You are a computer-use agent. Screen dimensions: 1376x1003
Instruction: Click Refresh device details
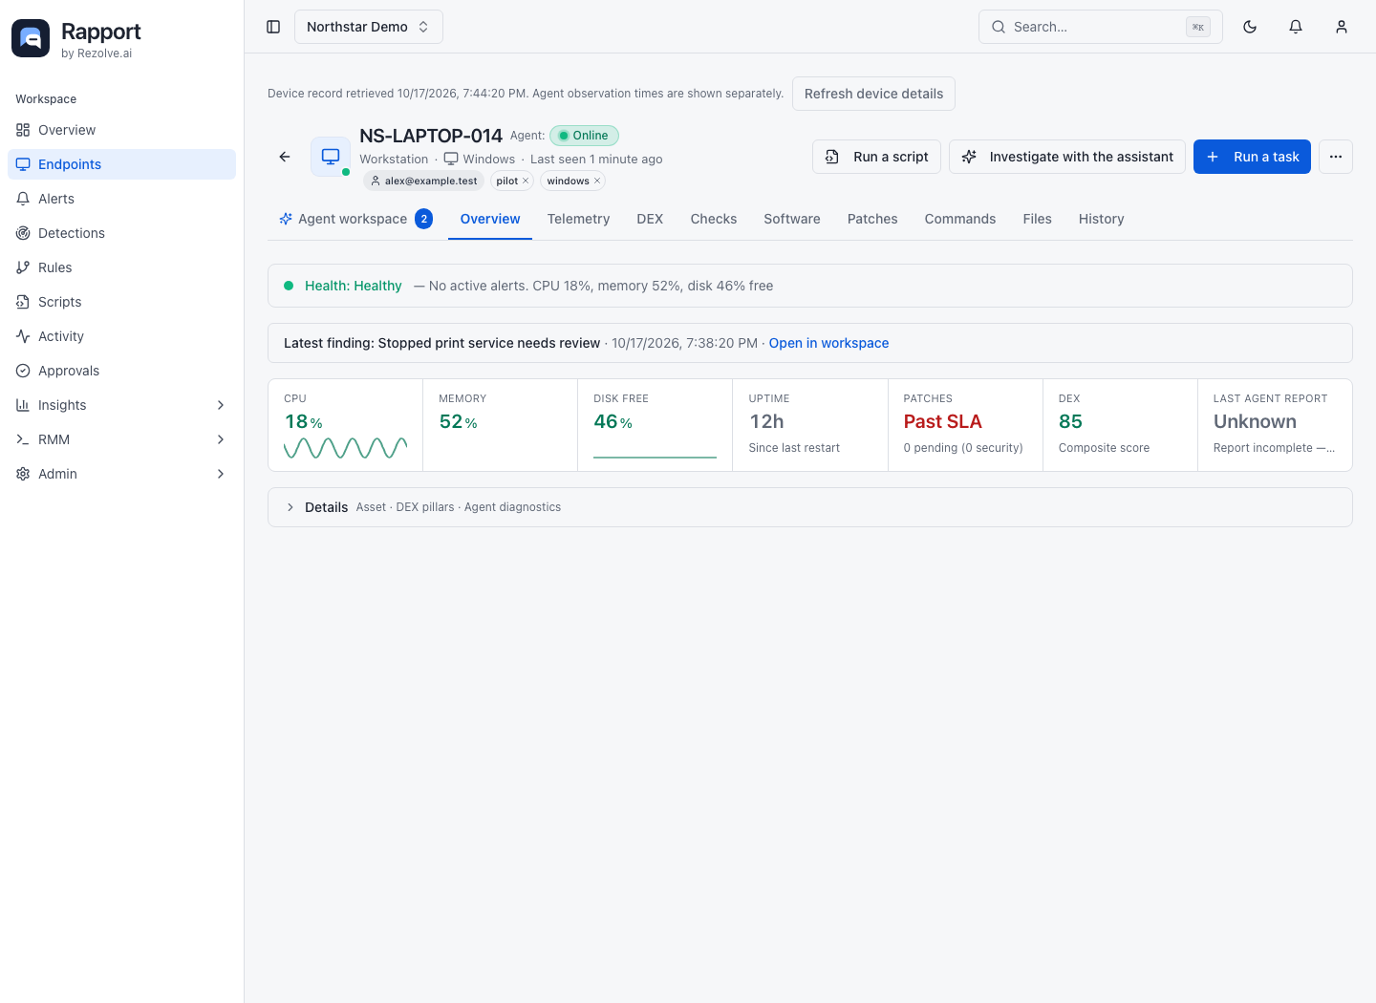click(x=873, y=94)
